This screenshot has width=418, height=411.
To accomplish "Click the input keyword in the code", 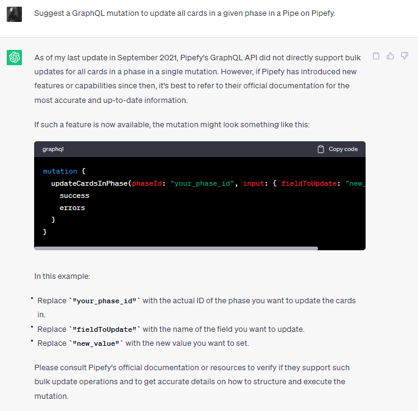I will click(x=253, y=183).
